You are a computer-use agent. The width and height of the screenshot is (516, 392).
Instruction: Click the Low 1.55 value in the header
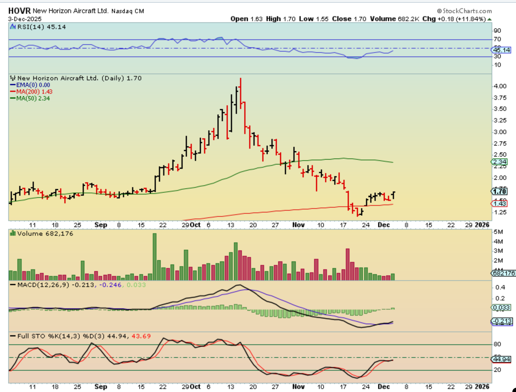pos(314,19)
